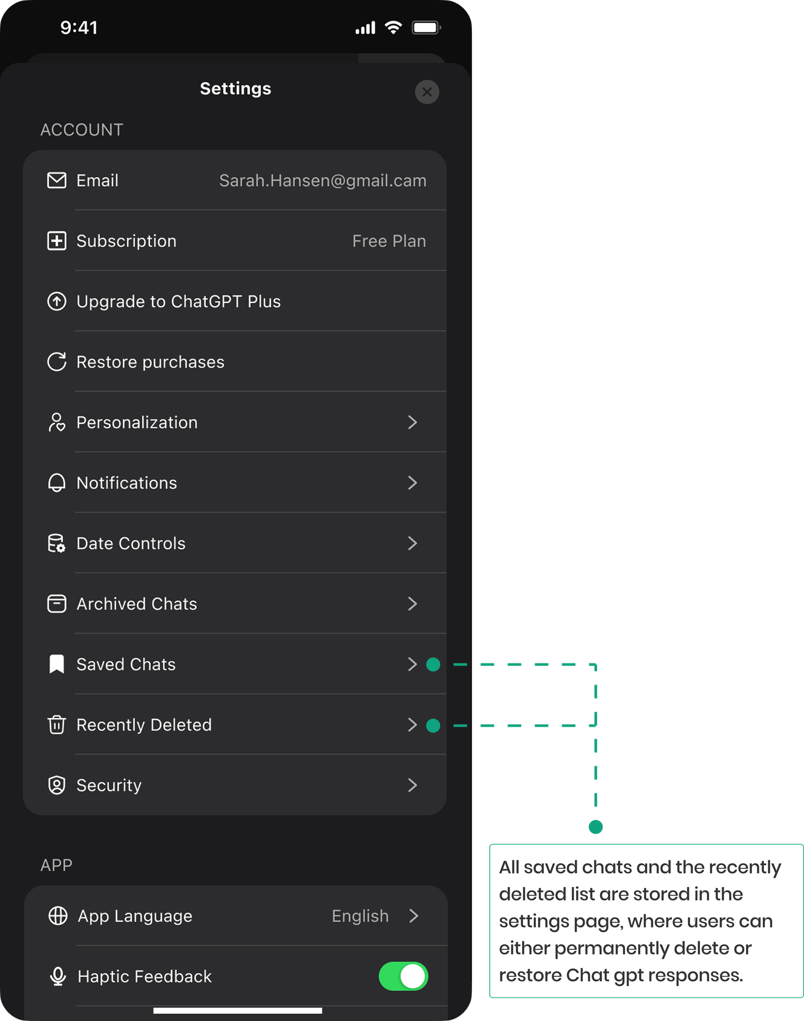Close the Settings sheet with X button
804x1021 pixels.
click(x=427, y=92)
